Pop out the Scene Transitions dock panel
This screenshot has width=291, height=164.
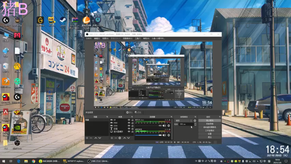tap(195, 117)
